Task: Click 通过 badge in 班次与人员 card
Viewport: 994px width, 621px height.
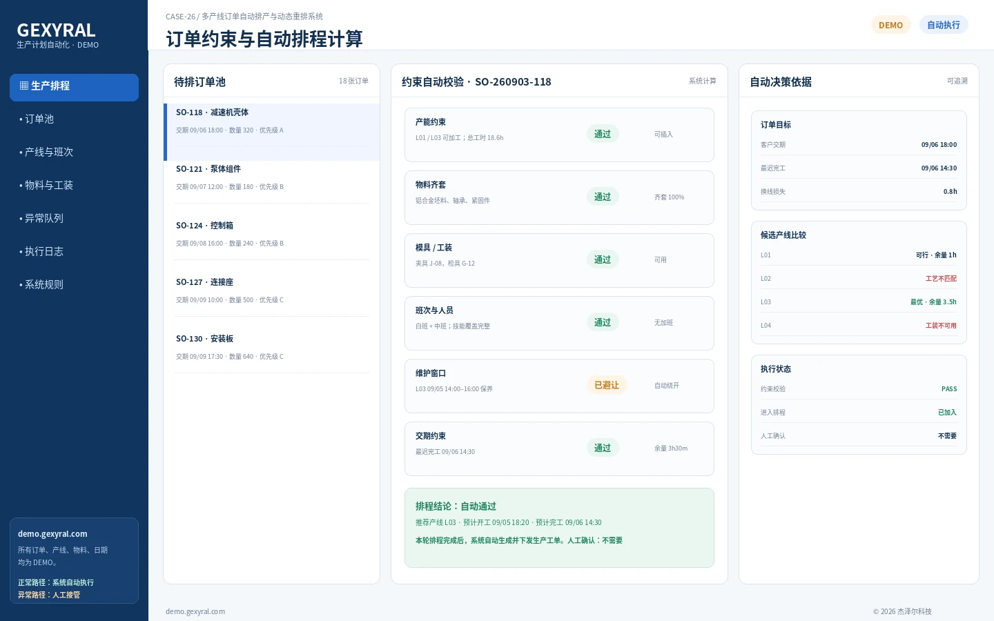Action: pos(603,323)
